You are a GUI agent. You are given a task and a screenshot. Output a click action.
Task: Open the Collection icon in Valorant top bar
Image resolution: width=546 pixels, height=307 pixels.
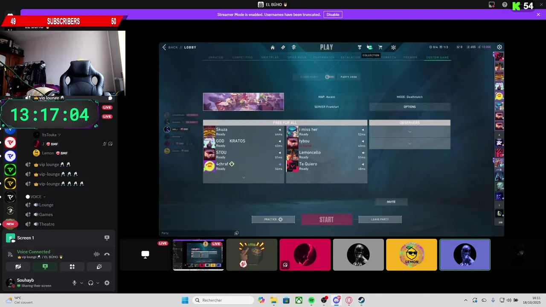pyautogui.click(x=369, y=47)
